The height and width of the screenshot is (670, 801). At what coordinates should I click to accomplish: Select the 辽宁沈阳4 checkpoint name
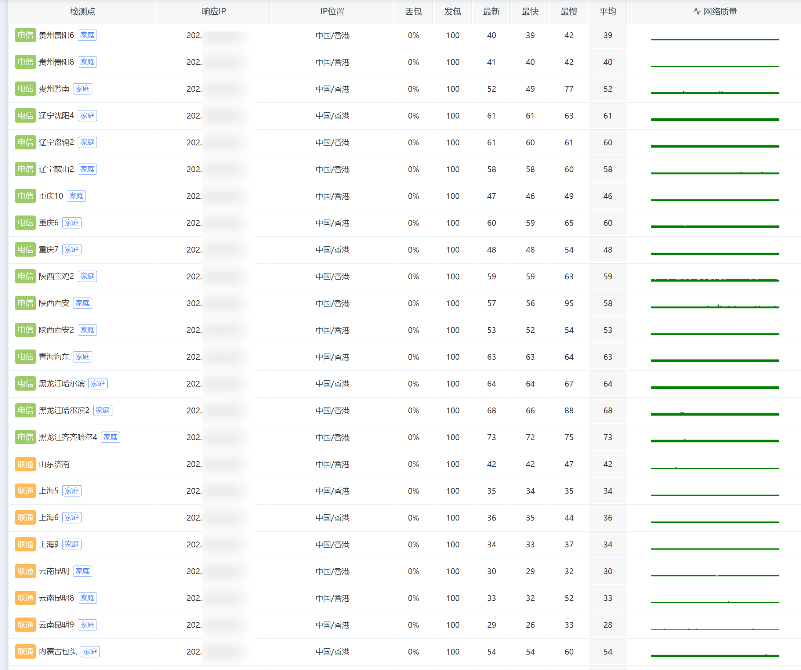(57, 115)
